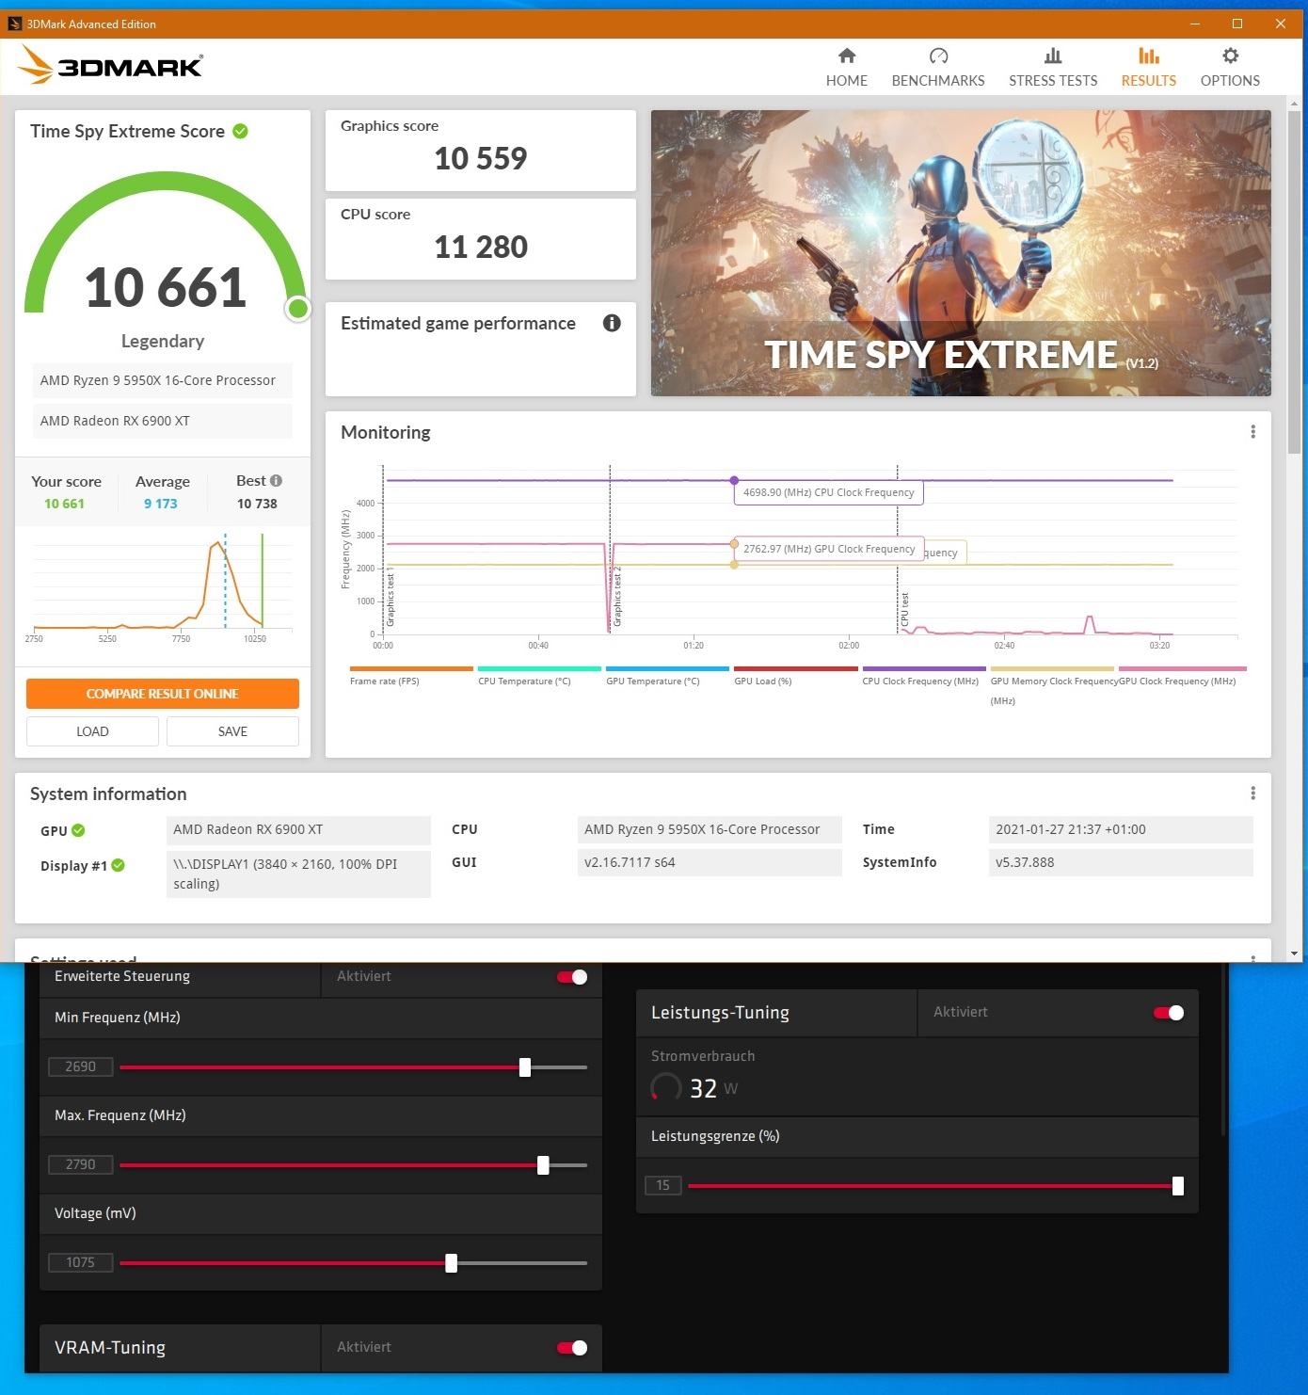Click the SAVE button

point(232,731)
